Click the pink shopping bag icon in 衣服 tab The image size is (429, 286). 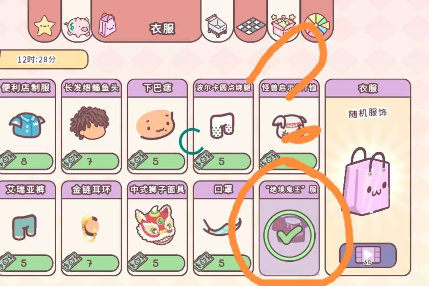[107, 25]
